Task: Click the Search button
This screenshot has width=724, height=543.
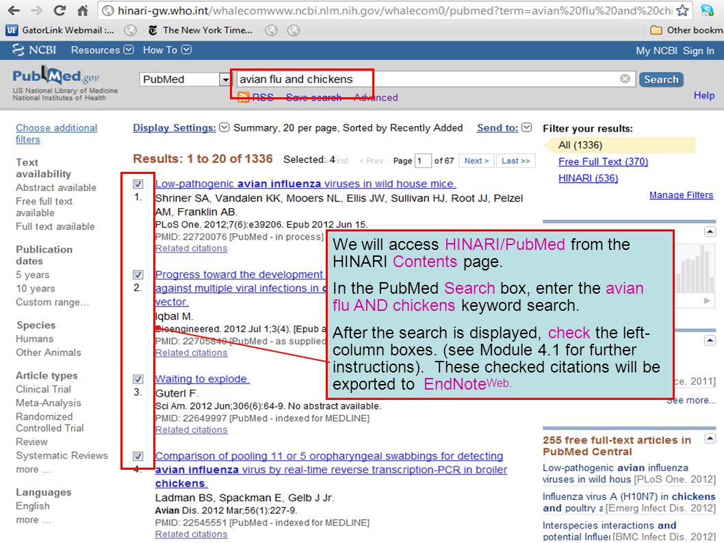Action: [661, 79]
